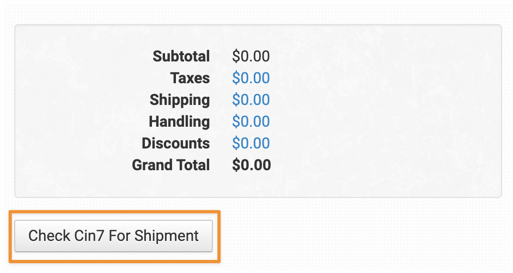This screenshot has height=273, width=513.
Task: Edit the Handling $0.00 amount link
Action: coord(251,122)
